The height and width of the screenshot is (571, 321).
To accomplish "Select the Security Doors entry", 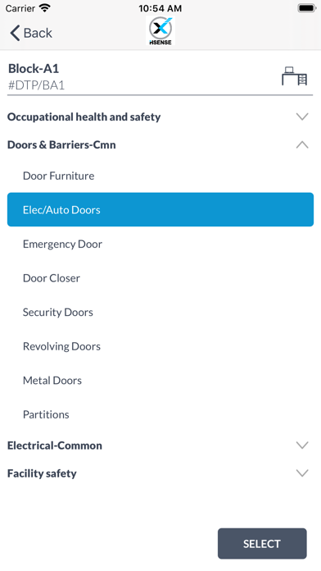I will [x=160, y=312].
